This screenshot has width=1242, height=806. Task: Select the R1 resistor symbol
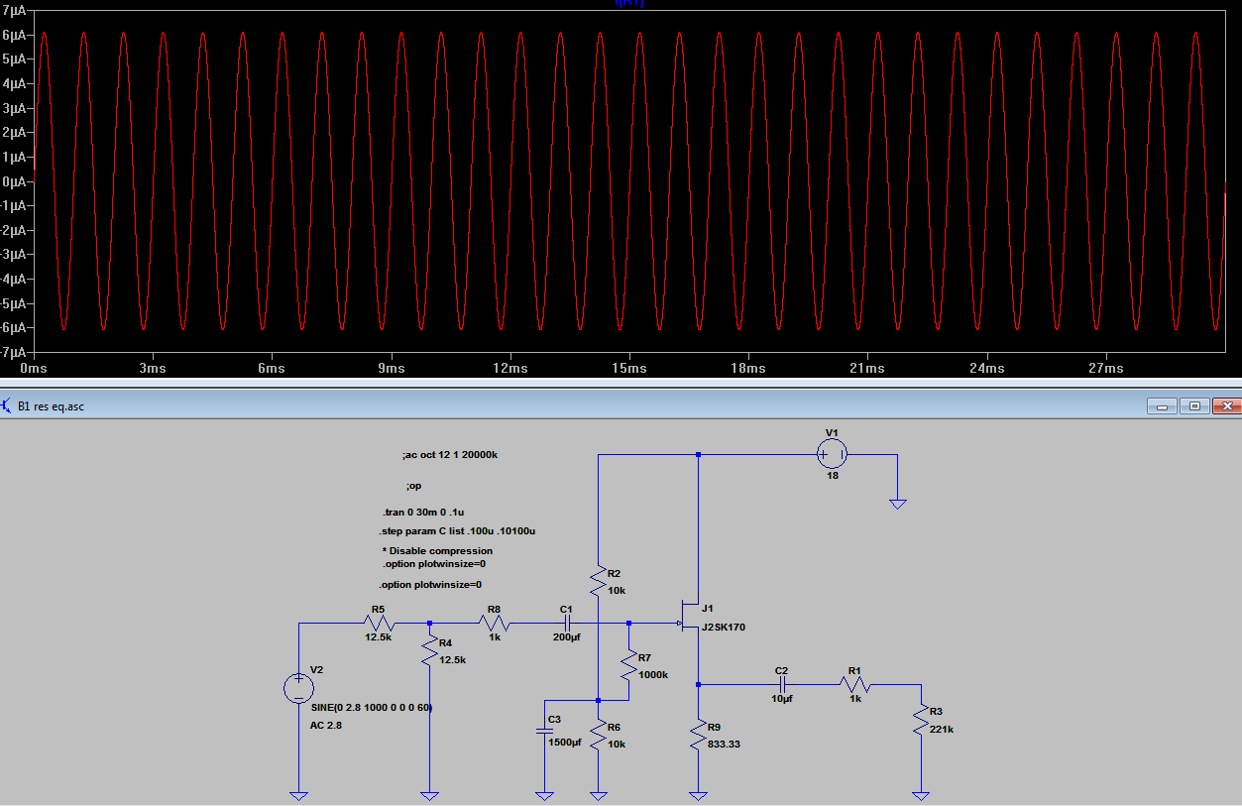pos(855,684)
